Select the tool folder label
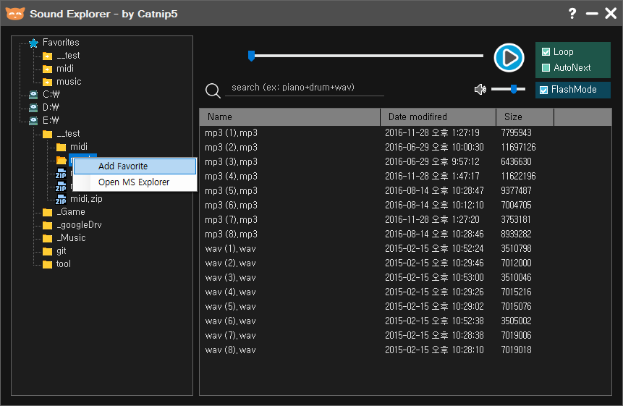The width and height of the screenshot is (623, 406). 64,263
